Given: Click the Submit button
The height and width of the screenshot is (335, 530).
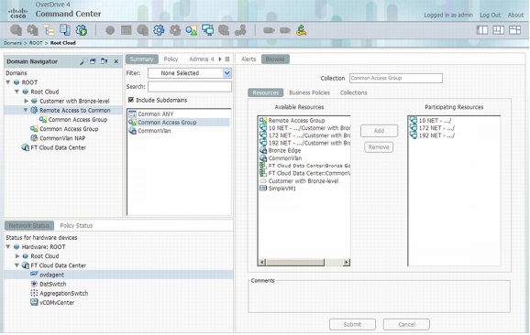Looking at the screenshot, I should pyautogui.click(x=352, y=324).
